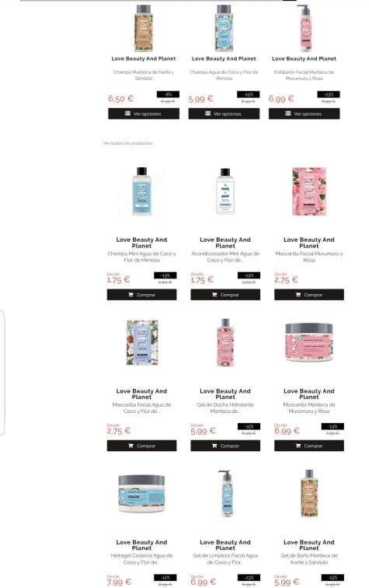This screenshot has height=588, width=369.
Task: Click Ver opciones for Champú Manteca de Karité
Action: coord(144,114)
